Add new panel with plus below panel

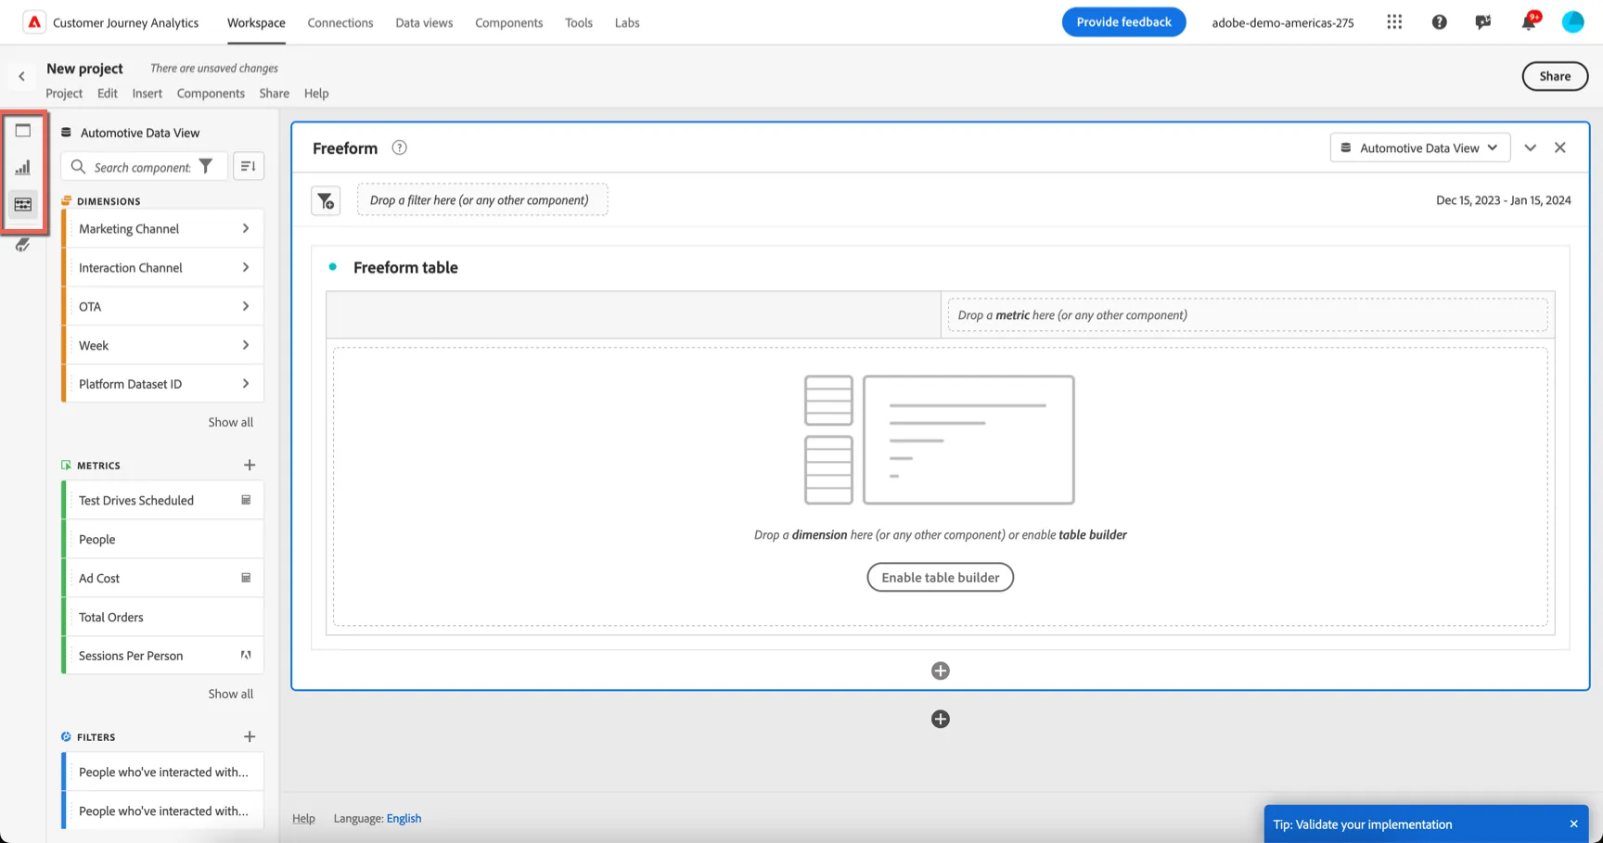point(941,719)
